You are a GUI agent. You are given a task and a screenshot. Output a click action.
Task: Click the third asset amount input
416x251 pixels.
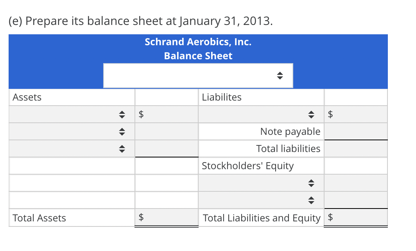click(166, 148)
